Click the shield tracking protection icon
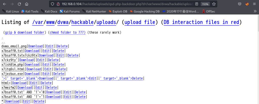The width and height of the screenshot is (259, 104). 53,4
